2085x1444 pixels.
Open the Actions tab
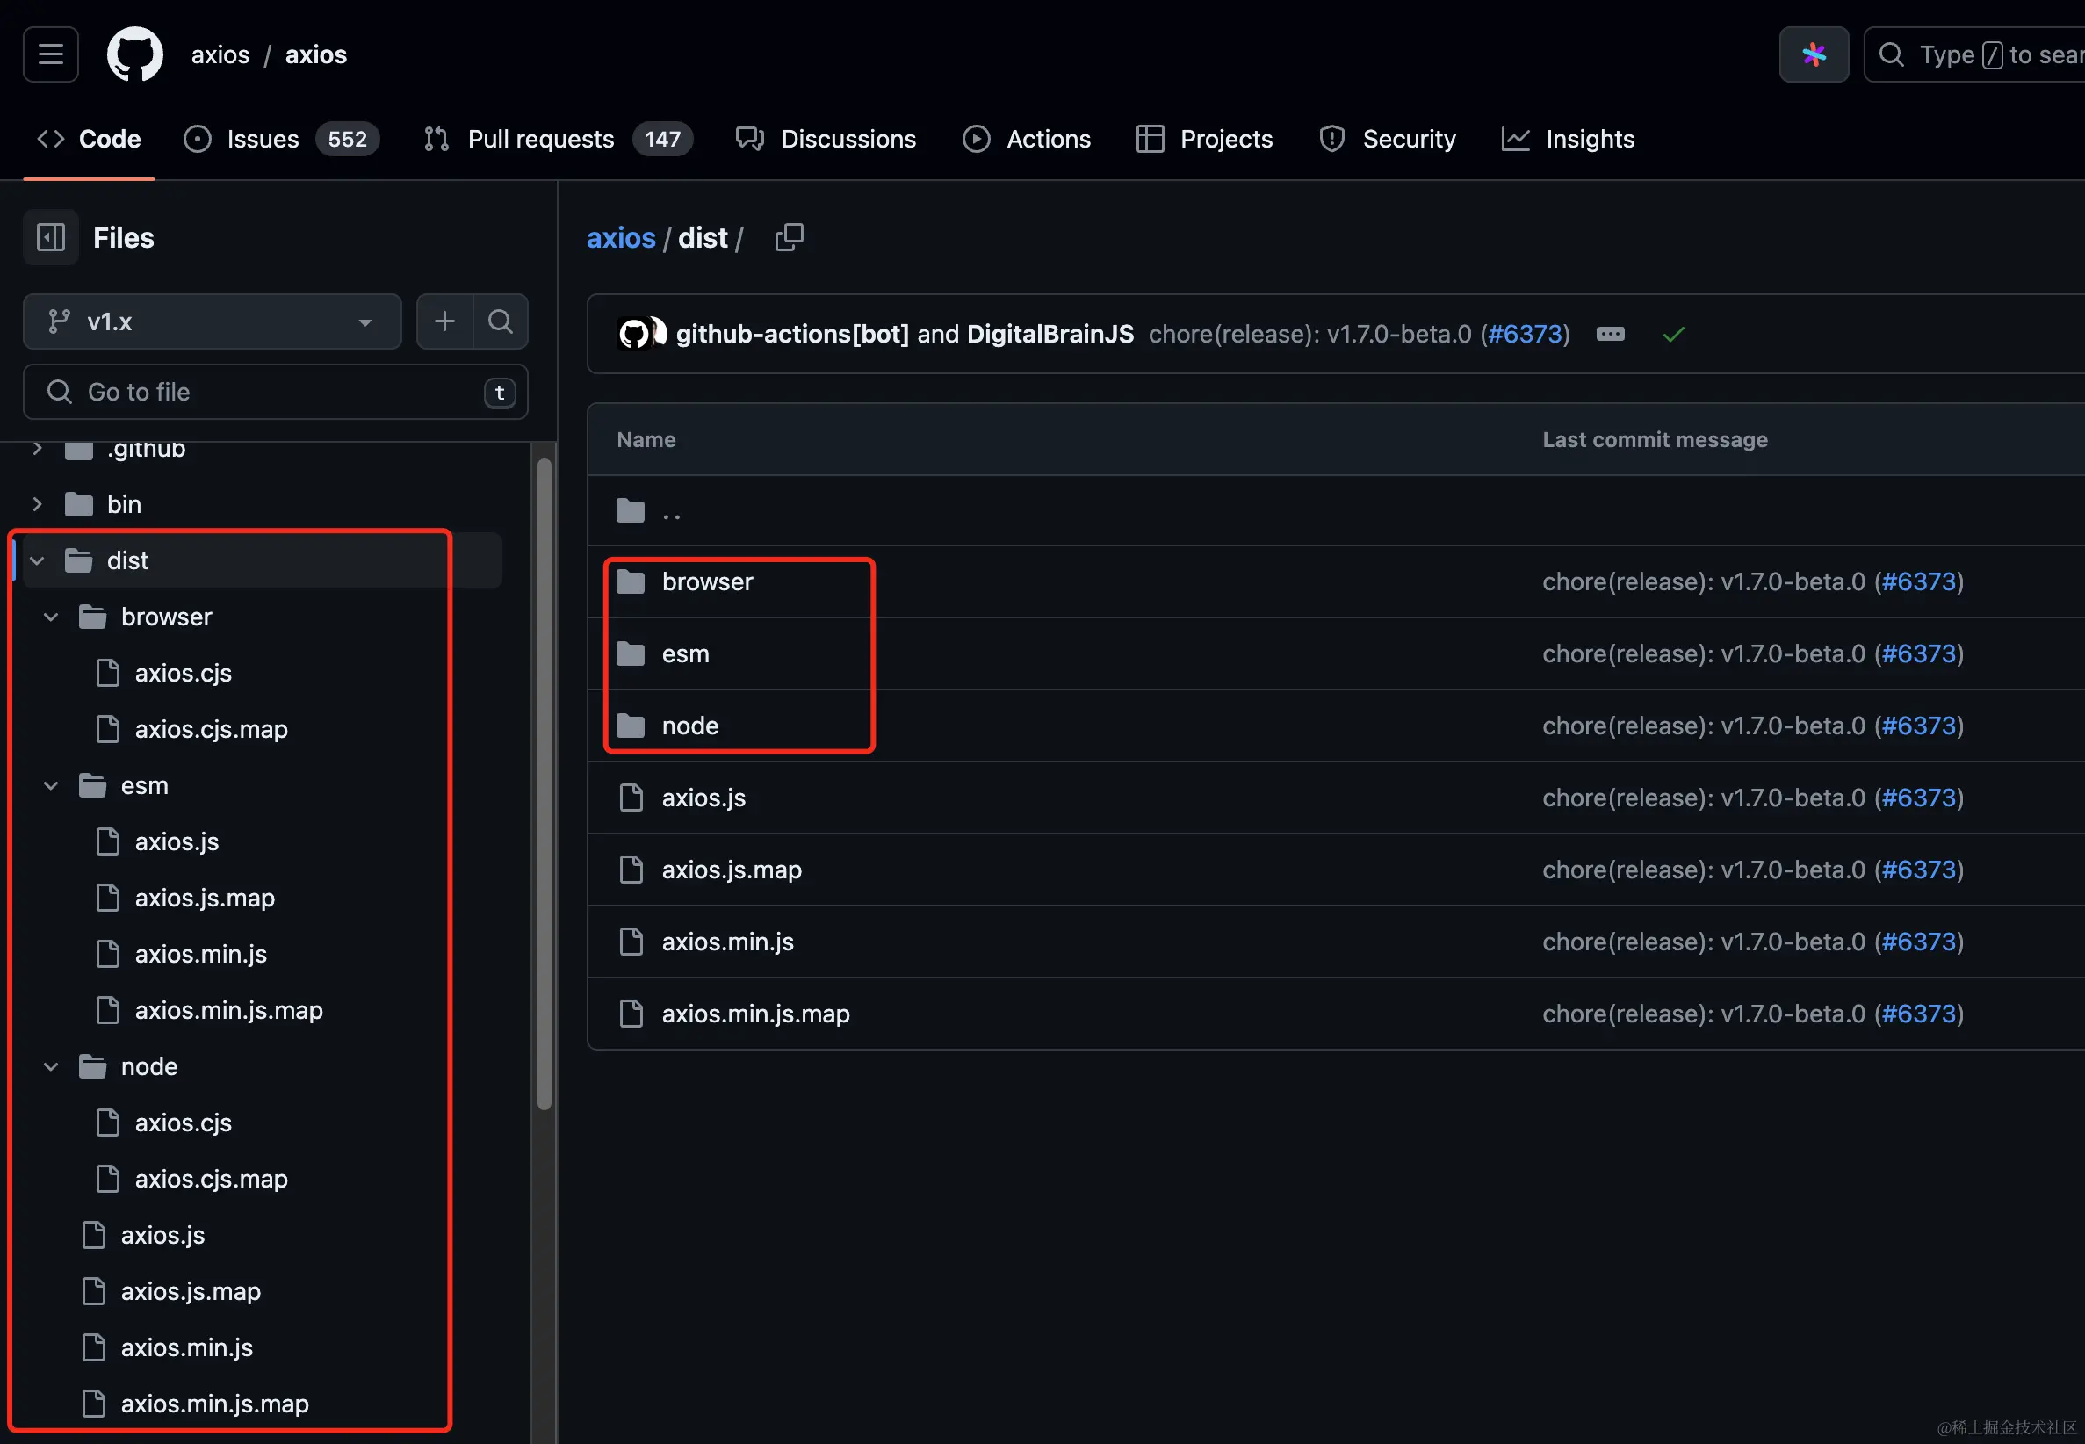(x=1027, y=139)
